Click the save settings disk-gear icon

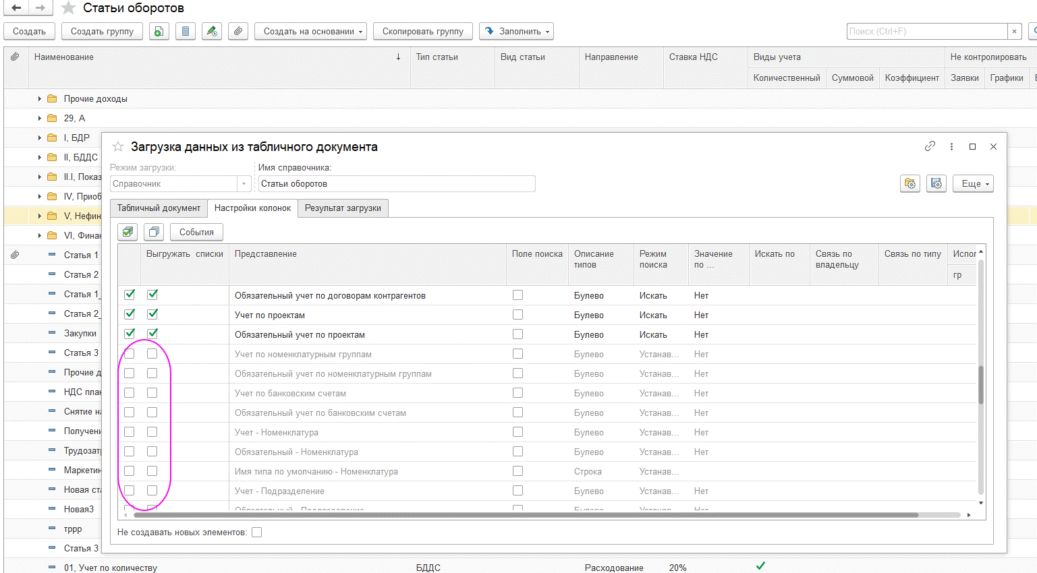pos(936,183)
